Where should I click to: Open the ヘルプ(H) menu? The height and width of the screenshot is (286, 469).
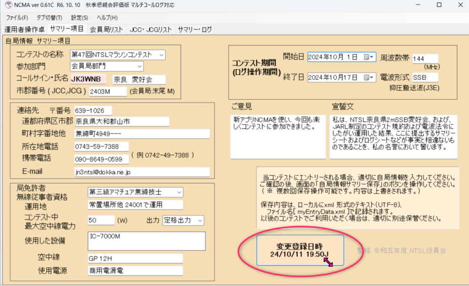point(107,18)
